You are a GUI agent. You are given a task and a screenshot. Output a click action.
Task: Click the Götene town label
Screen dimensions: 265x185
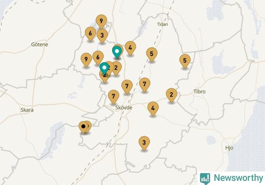[39, 45]
